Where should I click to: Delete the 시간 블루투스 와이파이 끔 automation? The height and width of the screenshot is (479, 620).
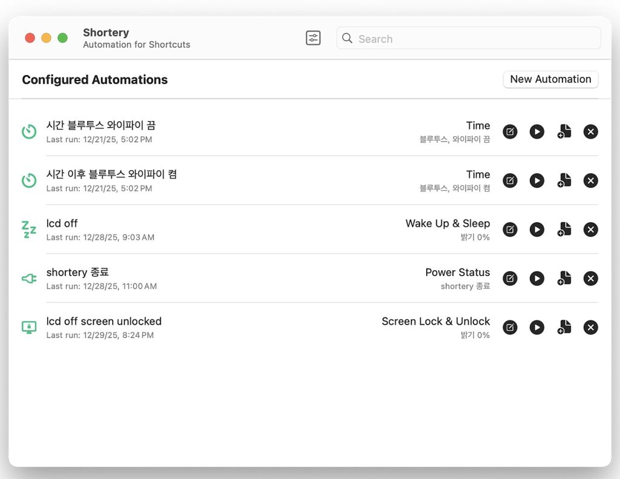[591, 131]
